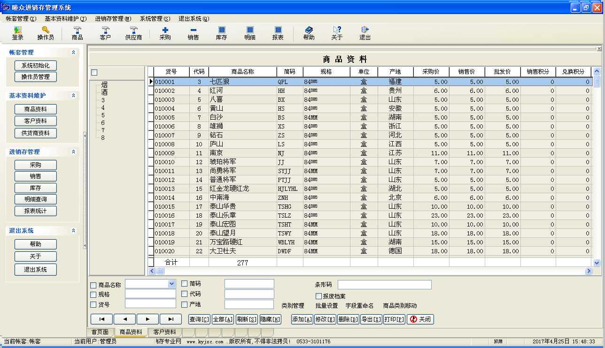Collapse the 退出系统 sidebar section chevron
This screenshot has height=348, width=605.
point(73,231)
